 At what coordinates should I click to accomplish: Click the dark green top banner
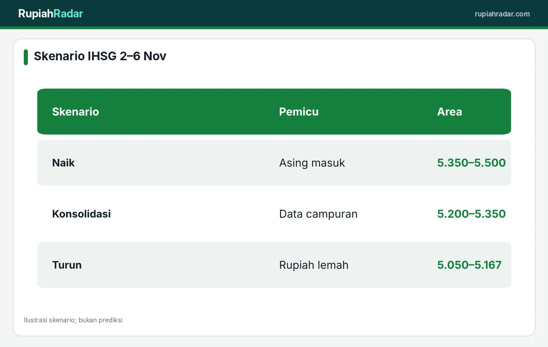coord(274,13)
